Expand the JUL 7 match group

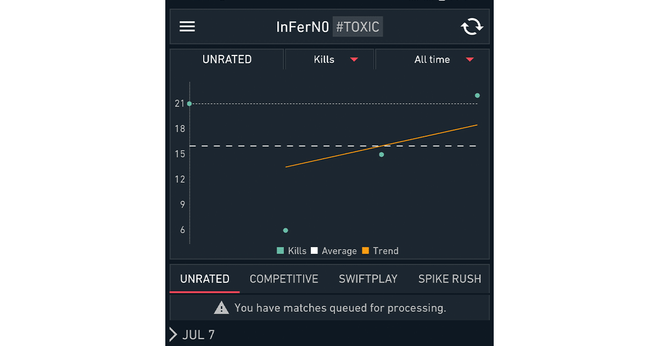(x=174, y=334)
